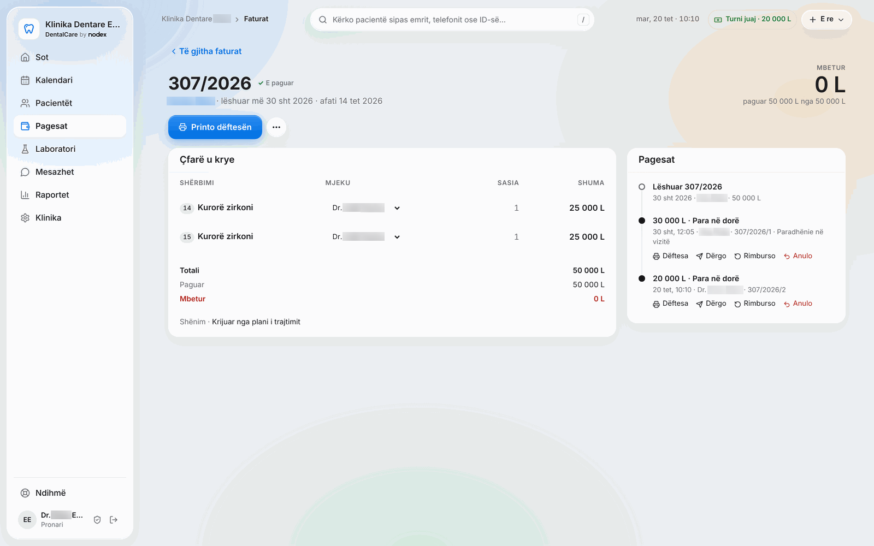Click the shield icon near user profile
Screen dimensions: 874x546
(x=97, y=520)
